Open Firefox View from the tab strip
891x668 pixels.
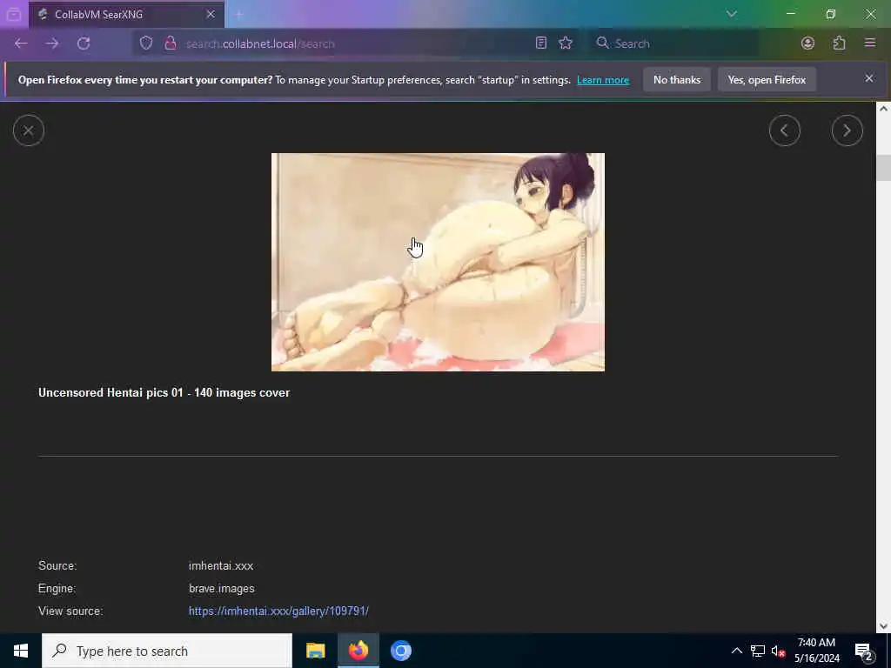point(14,14)
